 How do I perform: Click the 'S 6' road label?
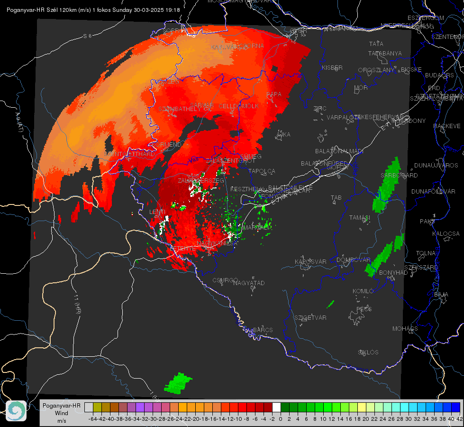pyautogui.click(x=87, y=36)
